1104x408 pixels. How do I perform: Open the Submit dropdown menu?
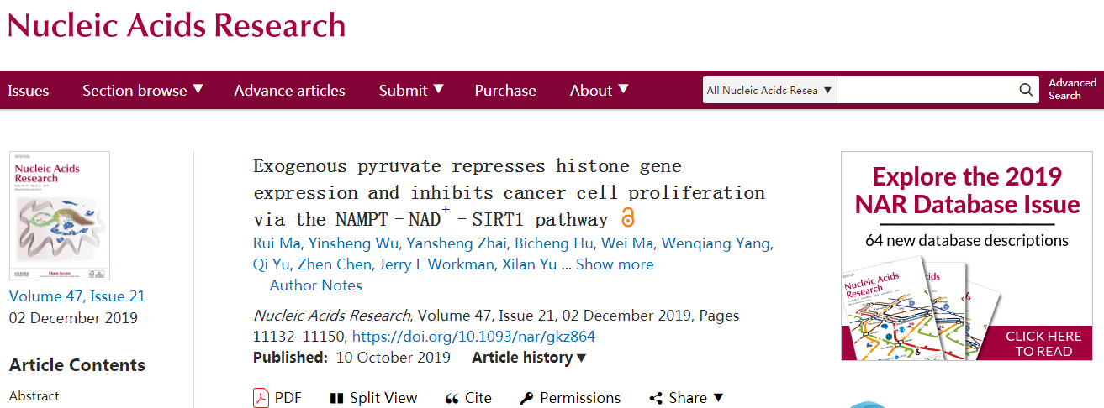411,90
